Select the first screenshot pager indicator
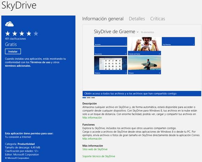 pos(84,98)
